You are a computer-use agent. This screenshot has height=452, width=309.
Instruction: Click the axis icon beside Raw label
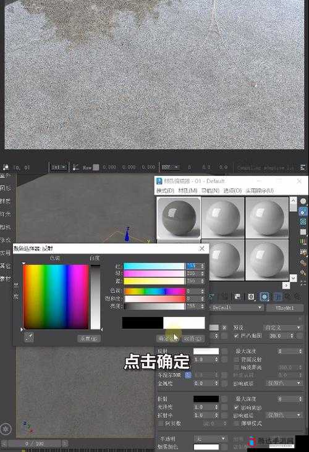[75, 167]
